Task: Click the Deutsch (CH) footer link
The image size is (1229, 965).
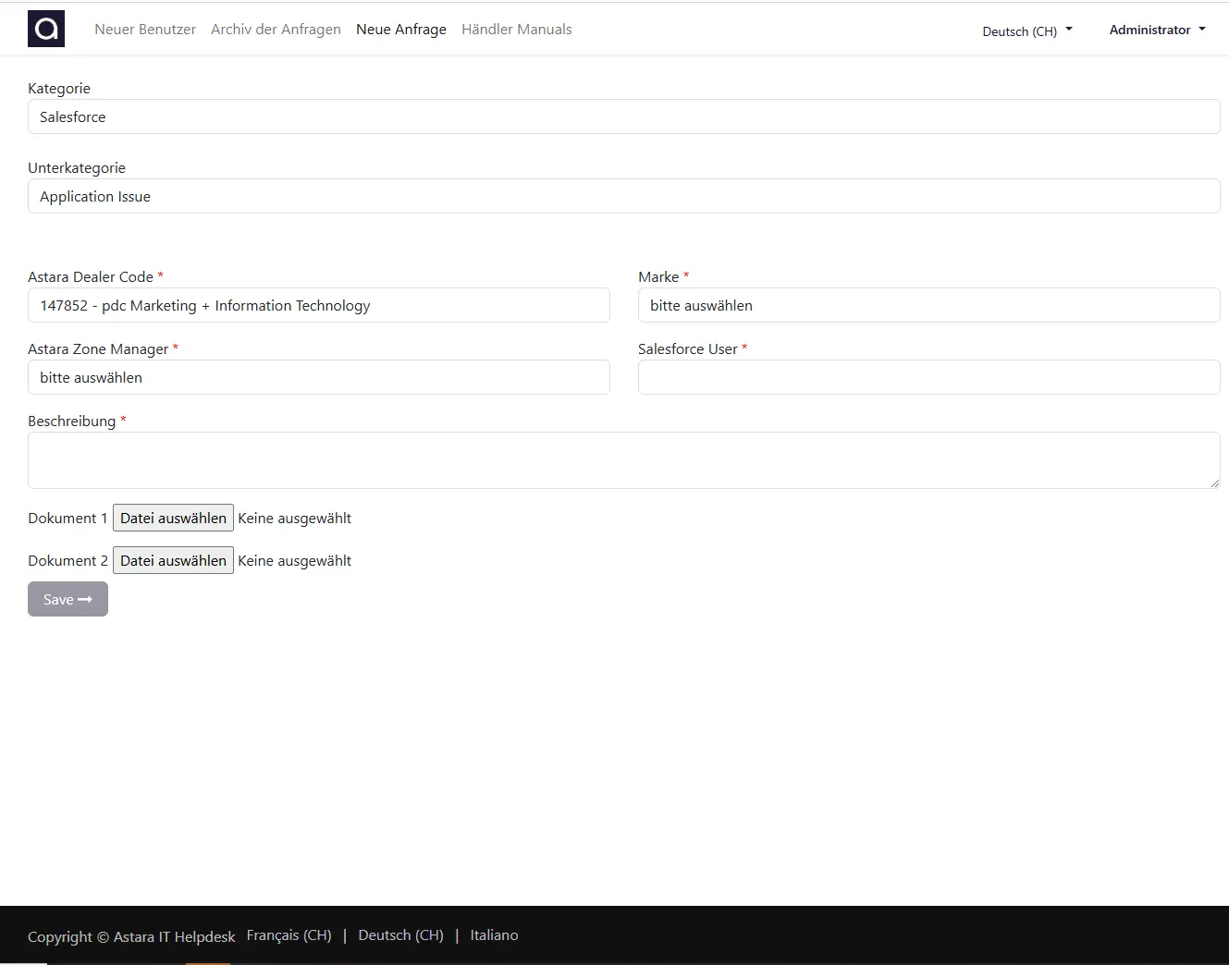Action: coord(400,935)
